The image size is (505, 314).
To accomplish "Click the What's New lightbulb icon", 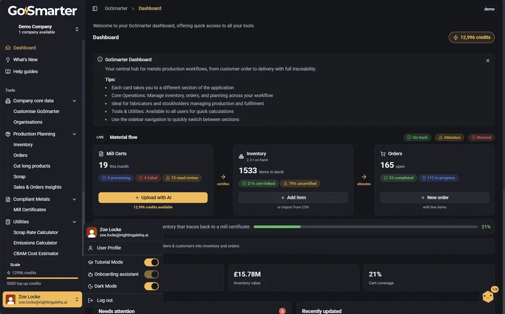I will (x=8, y=60).
